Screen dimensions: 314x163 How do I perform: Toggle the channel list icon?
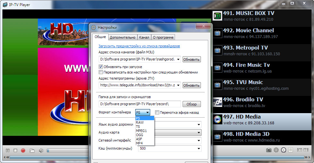(x=291, y=150)
